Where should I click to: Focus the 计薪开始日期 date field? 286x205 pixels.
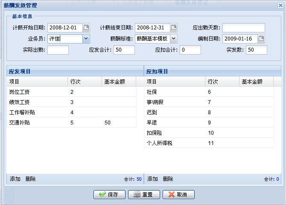click(x=65, y=28)
